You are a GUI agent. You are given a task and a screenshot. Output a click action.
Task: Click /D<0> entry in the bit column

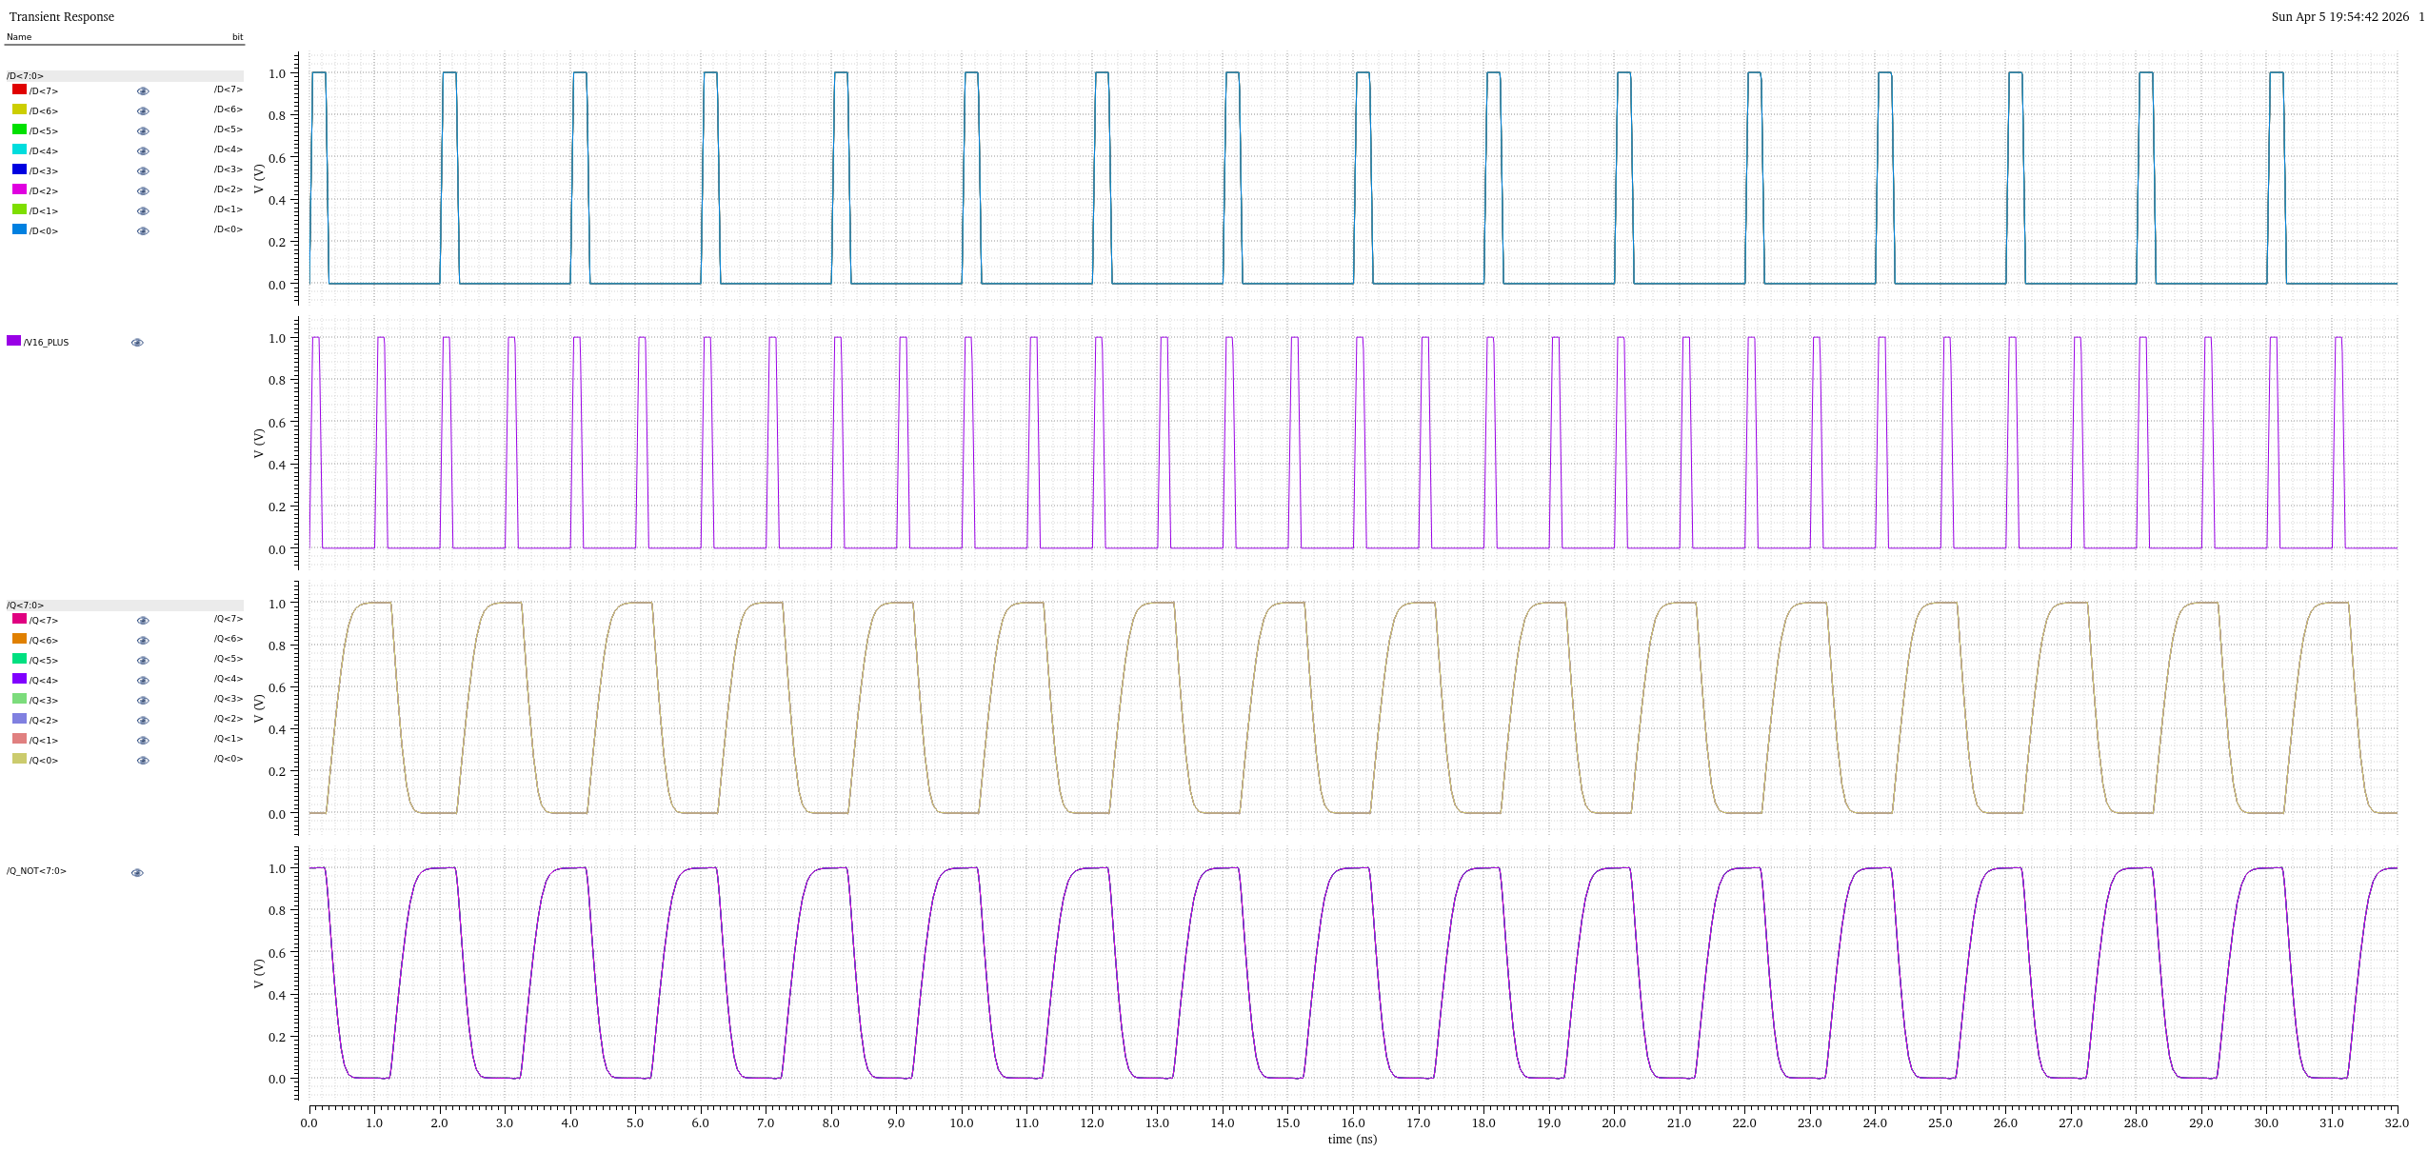[x=229, y=229]
